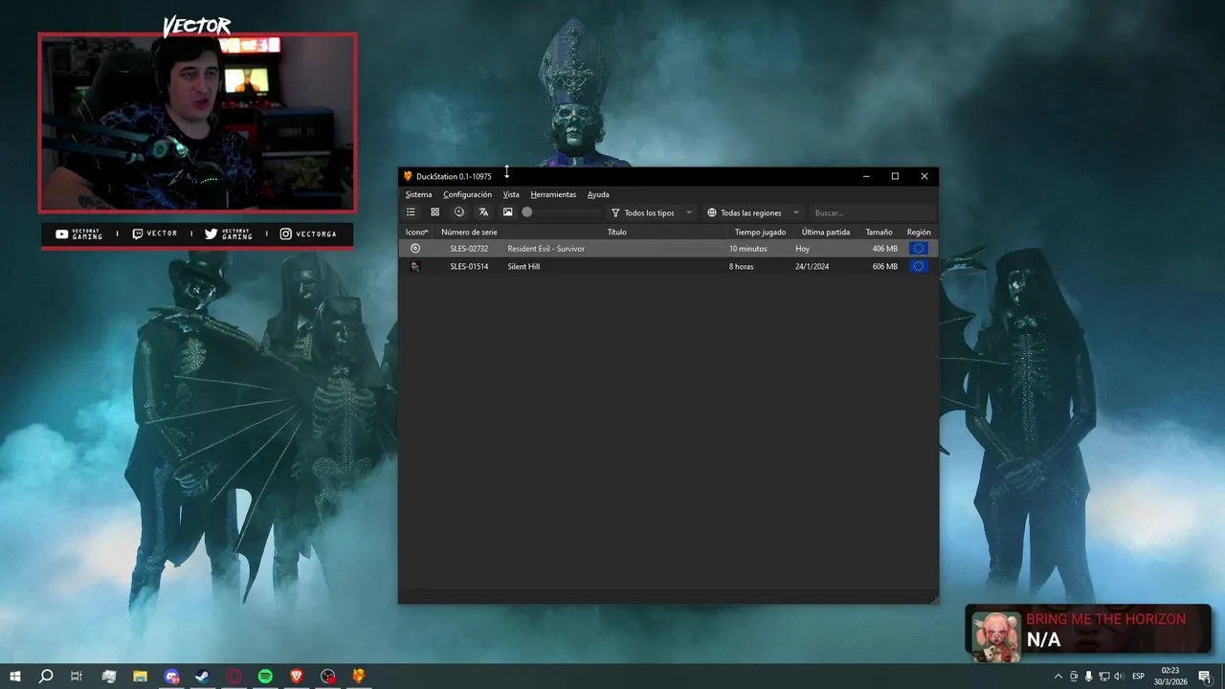This screenshot has height=689, width=1225.
Task: Sort by the Título column header
Action: click(x=616, y=232)
